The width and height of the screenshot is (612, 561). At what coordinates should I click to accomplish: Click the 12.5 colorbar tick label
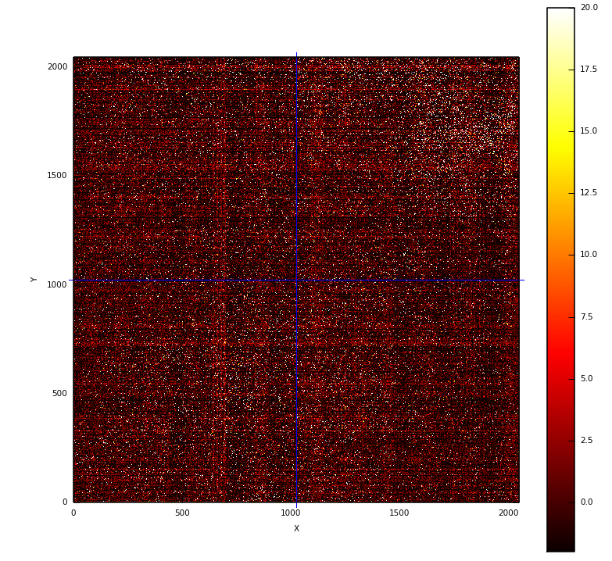coord(589,193)
